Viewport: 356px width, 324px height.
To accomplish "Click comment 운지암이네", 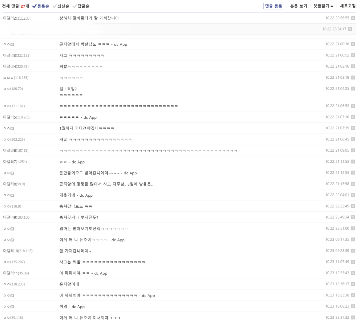I will click(69, 284).
